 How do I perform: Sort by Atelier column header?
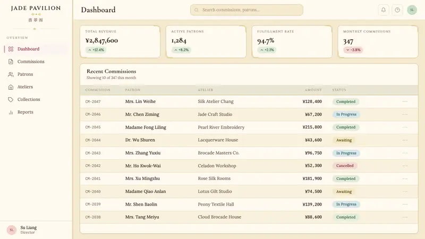[x=205, y=90]
